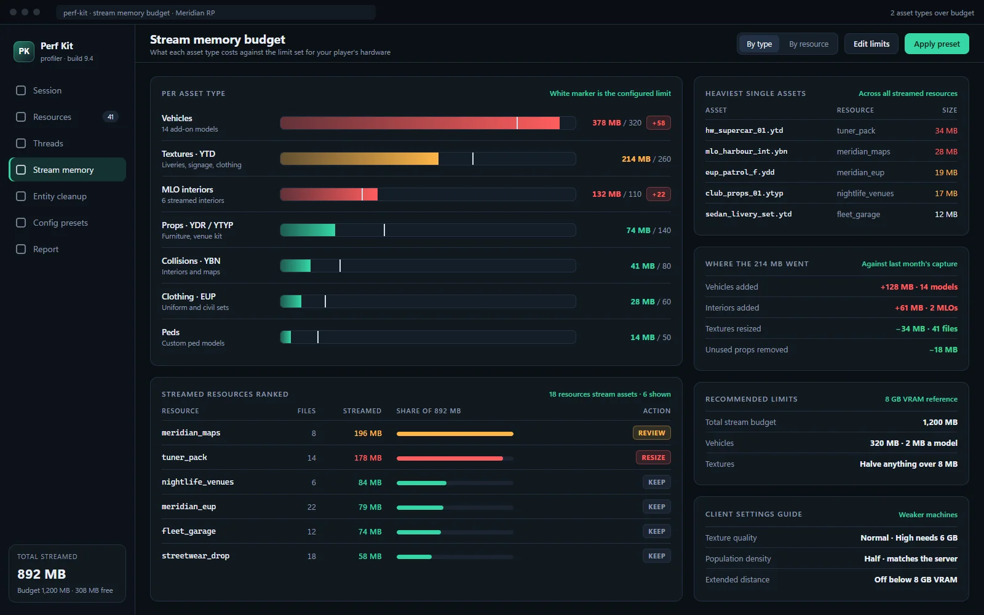This screenshot has height=615, width=984.
Task: Click 'Halve anything over 8 MB' text
Action: tap(908, 464)
